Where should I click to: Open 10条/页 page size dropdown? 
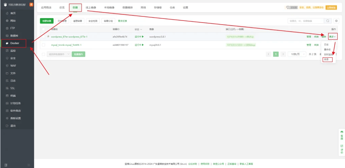297,54
